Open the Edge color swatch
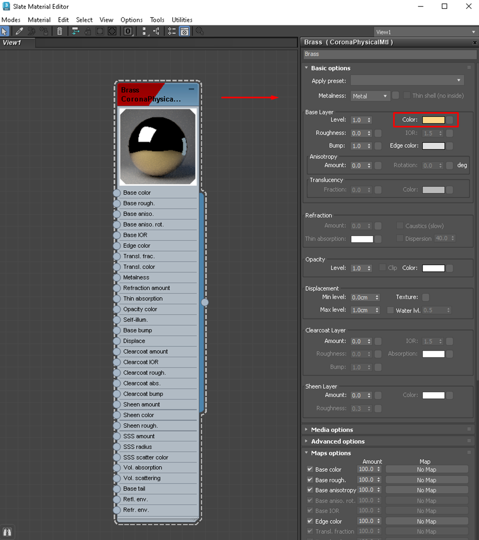 433,146
